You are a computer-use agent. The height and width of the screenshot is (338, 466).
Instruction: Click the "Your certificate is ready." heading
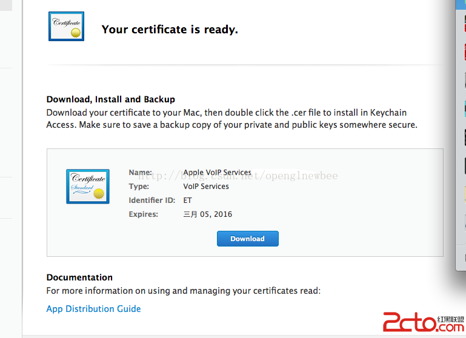pyautogui.click(x=169, y=30)
